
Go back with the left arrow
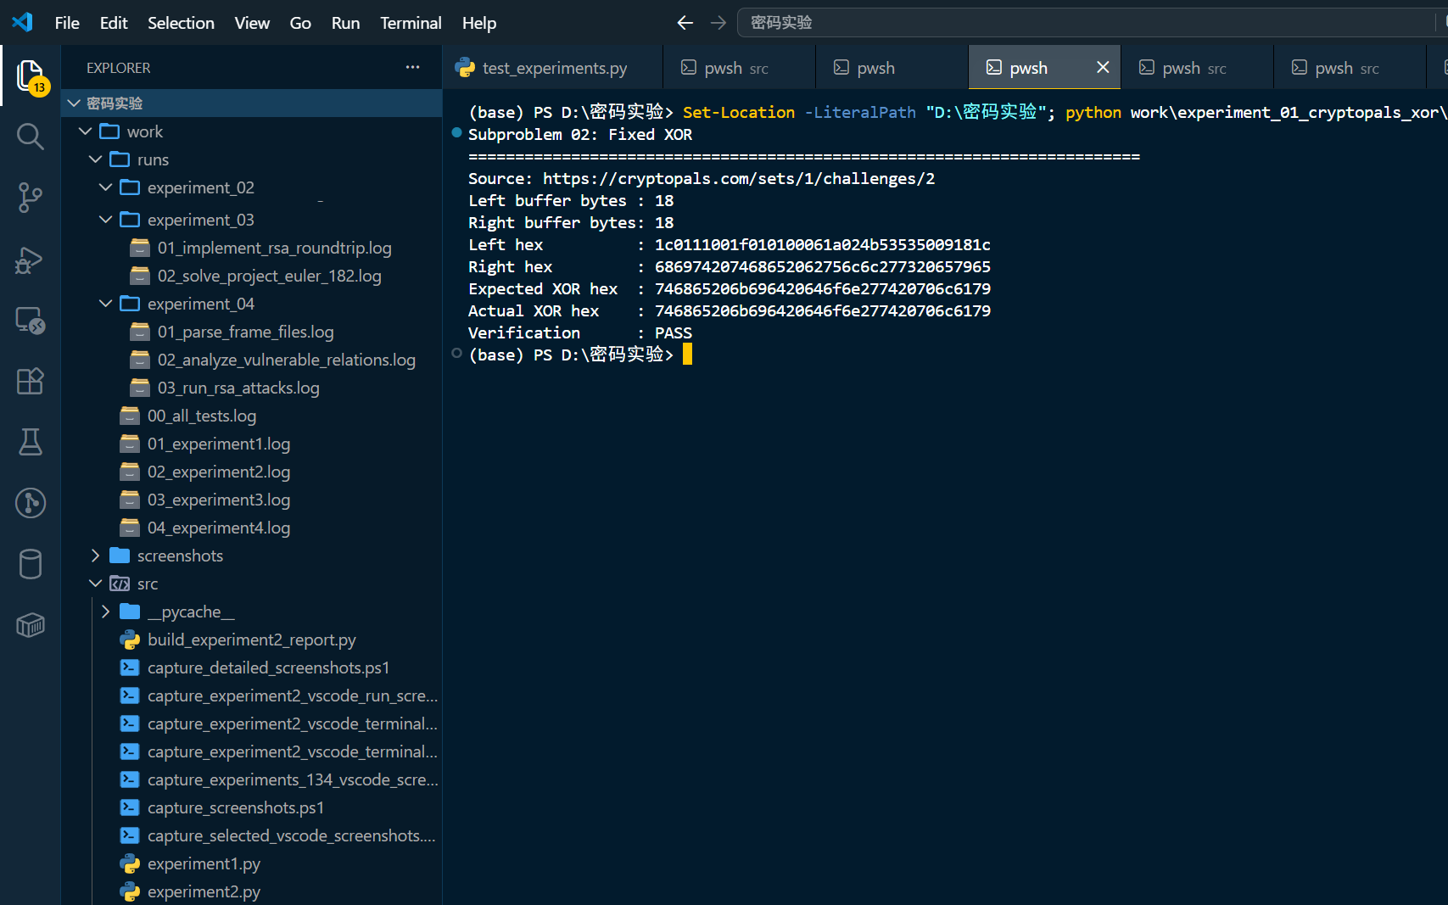click(x=685, y=23)
